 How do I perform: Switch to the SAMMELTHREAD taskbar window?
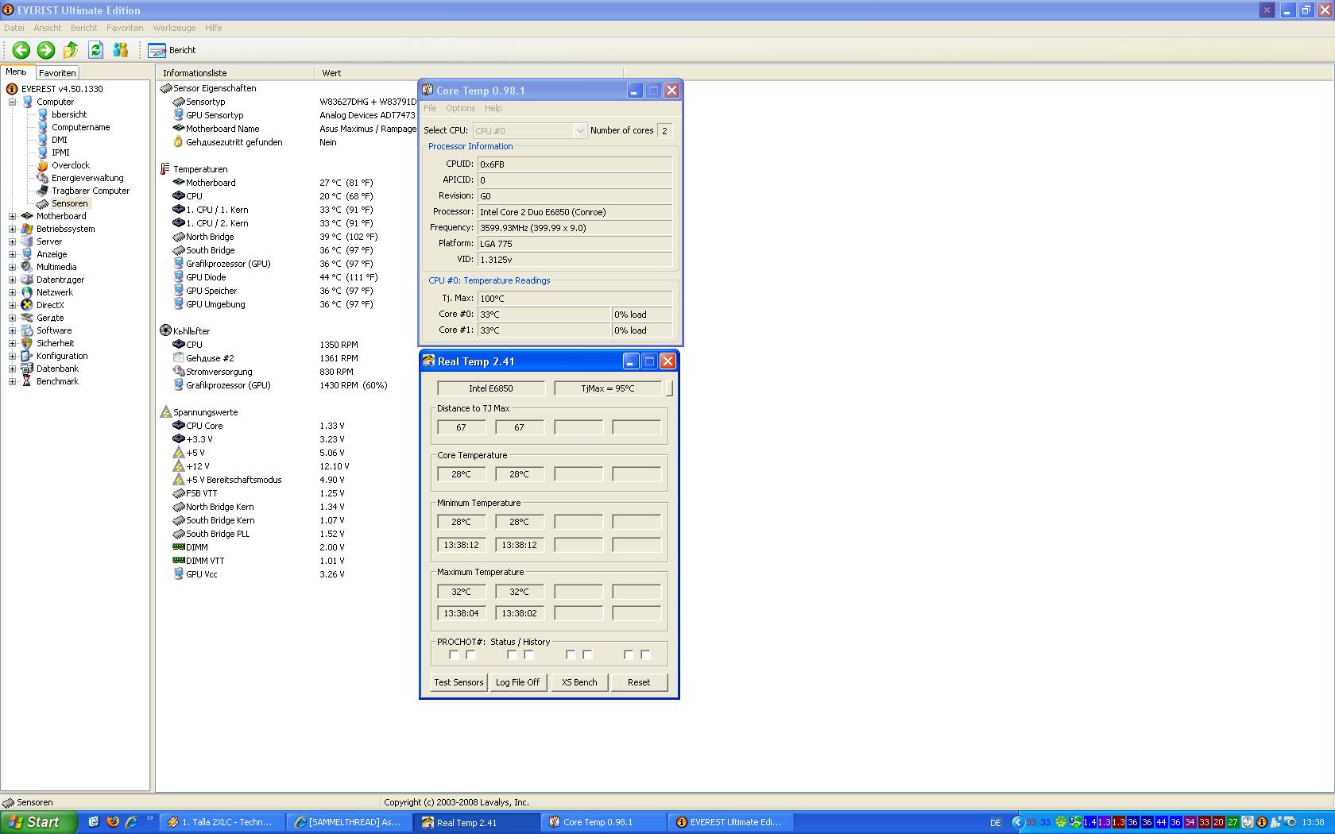349,822
